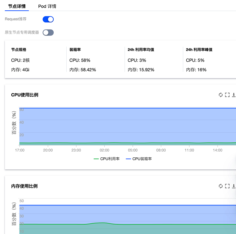Enable the 原生节点专用调度器 switch

coord(48,32)
